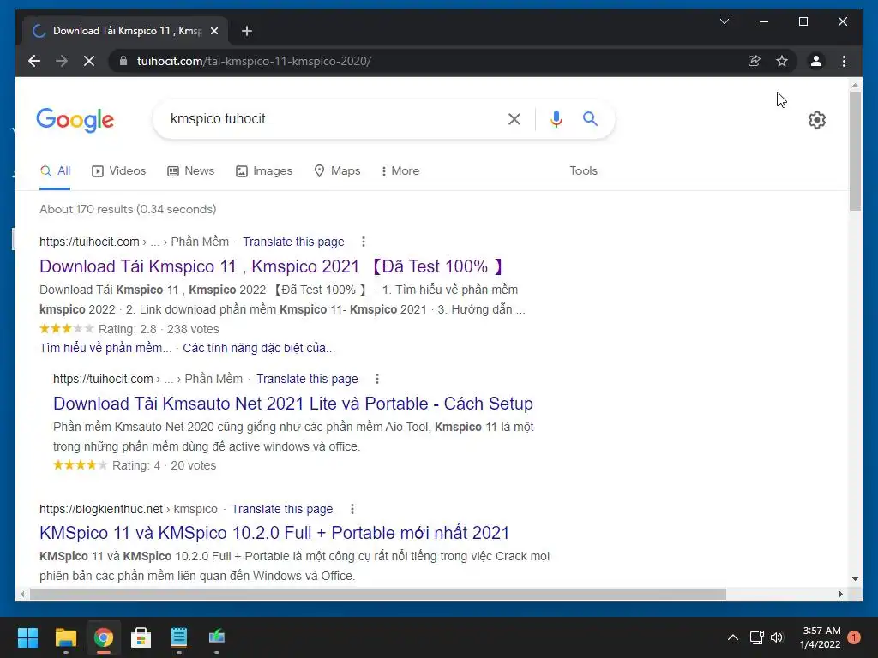Switch to Maps results
This screenshot has height=658, width=878.
337,171
